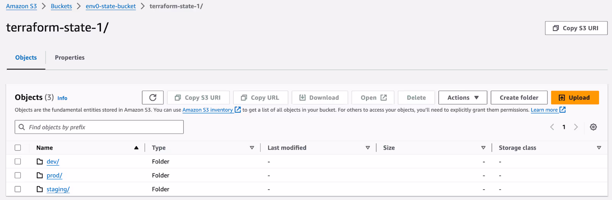Click the Storage class header text
Viewport: 612px width, 200px height.
[518, 148]
